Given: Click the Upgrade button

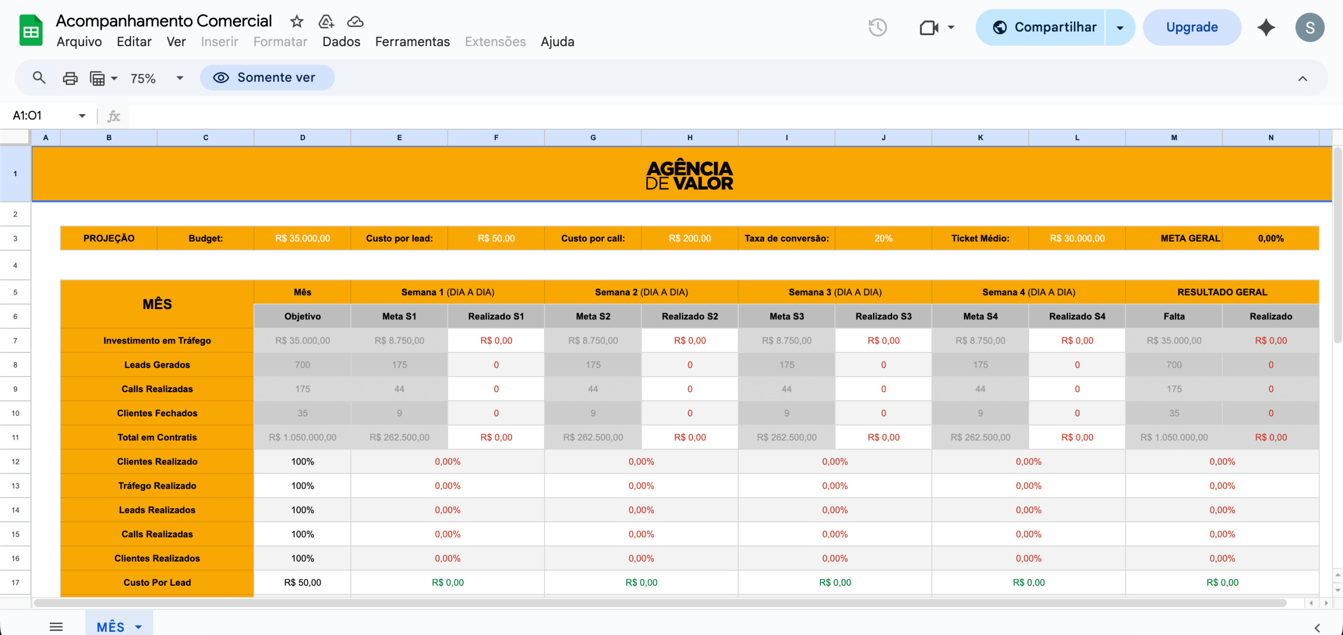Looking at the screenshot, I should click(1191, 27).
